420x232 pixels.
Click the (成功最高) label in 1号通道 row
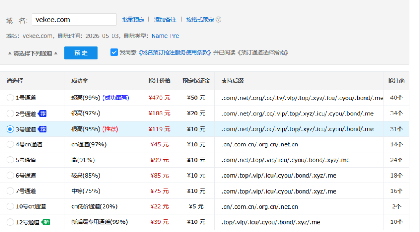point(116,98)
